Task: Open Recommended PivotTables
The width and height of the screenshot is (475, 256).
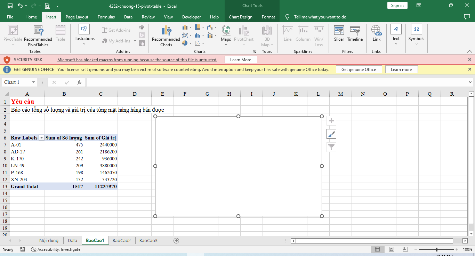Action: 38,36
